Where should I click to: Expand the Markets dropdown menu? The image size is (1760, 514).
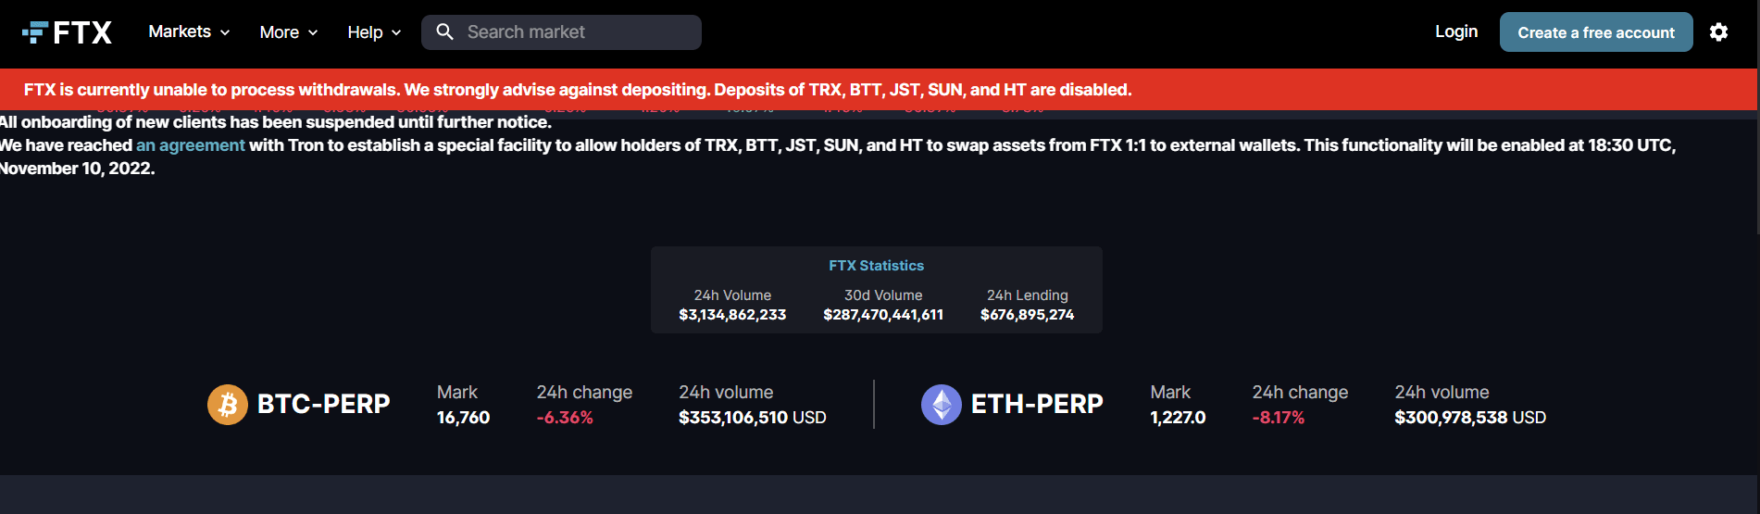(189, 32)
